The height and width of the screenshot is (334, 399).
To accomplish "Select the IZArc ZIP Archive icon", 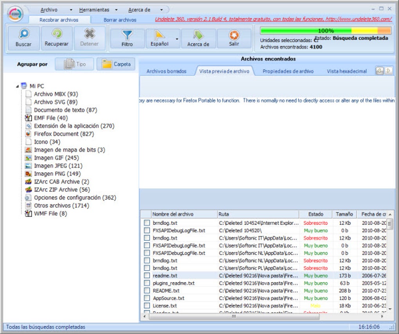I will tap(28, 189).
